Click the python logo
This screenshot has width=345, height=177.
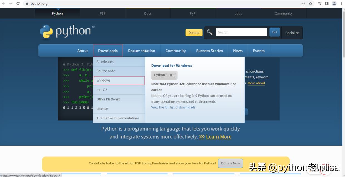(x=67, y=32)
